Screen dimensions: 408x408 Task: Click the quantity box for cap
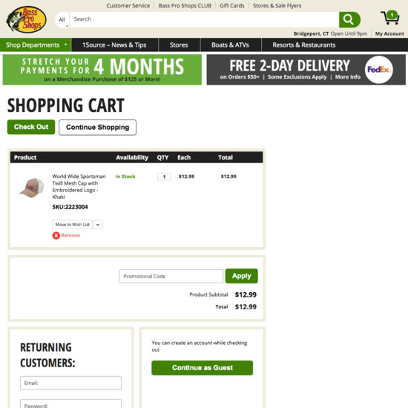164,177
